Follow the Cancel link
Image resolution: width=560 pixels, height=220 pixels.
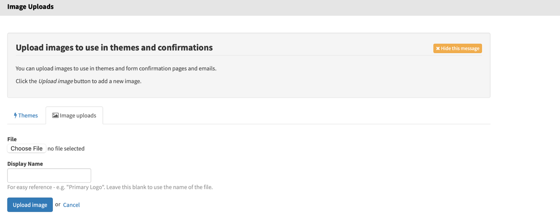71,205
